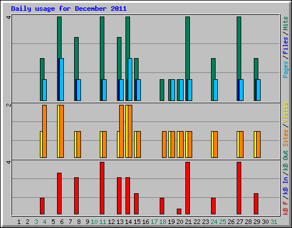Click the red kB bar for day 29
The width and height of the screenshot is (292, 228).
pos(256,203)
